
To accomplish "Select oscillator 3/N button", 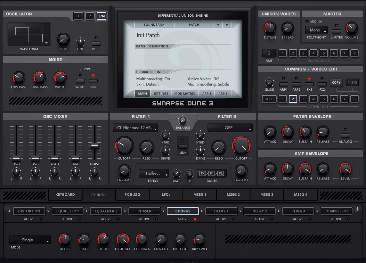I will (x=102, y=16).
